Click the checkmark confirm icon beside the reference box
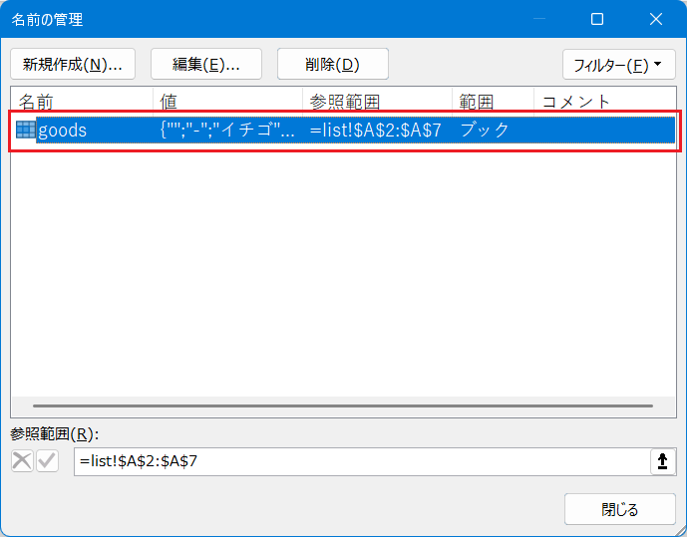This screenshot has width=687, height=537. coord(47,461)
